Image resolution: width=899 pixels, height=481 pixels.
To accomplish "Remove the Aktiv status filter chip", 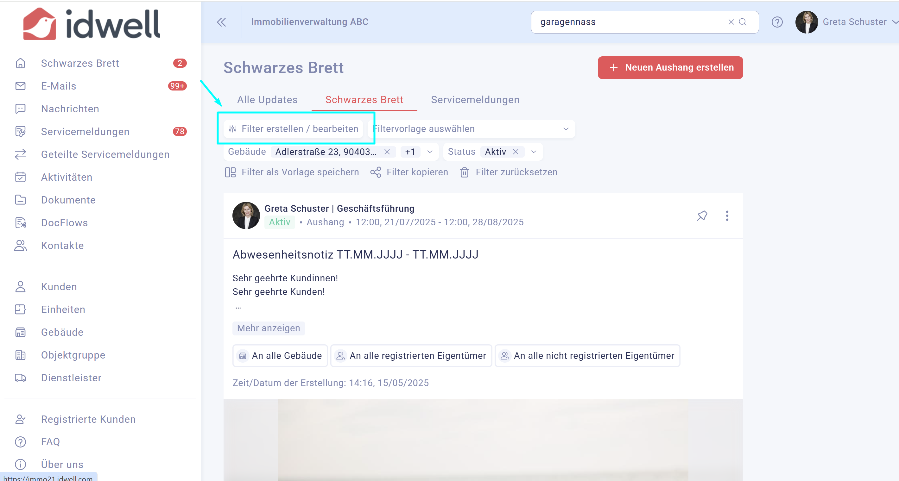I will pos(515,152).
